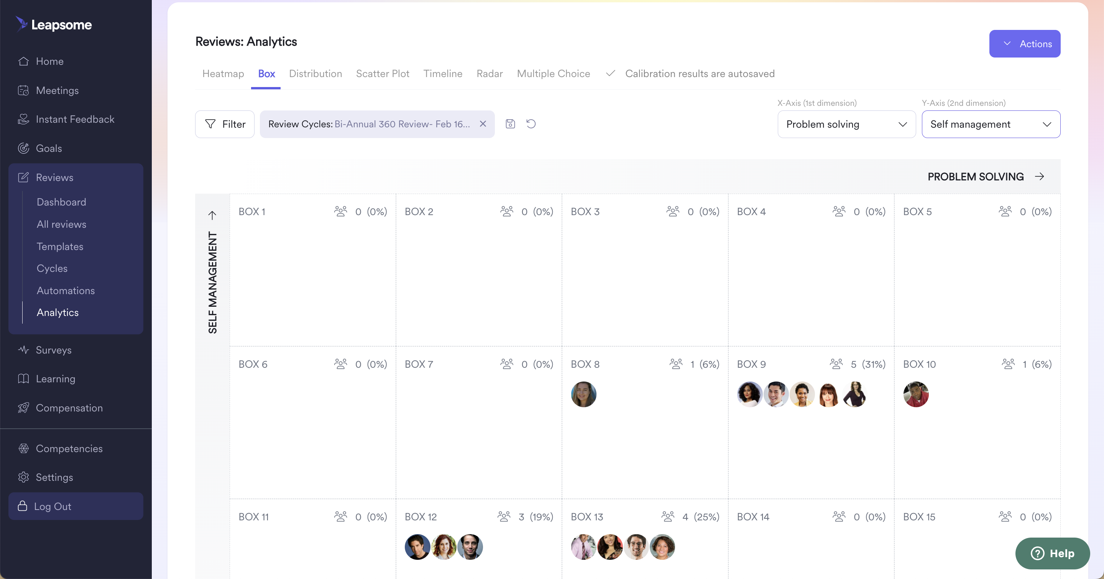This screenshot has height=579, width=1104.
Task: Click the Compensation rocket icon
Action: point(23,408)
